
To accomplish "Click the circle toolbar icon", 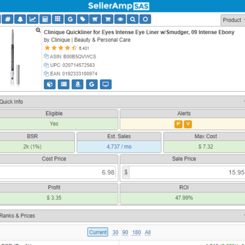I will [x=145, y=19].
